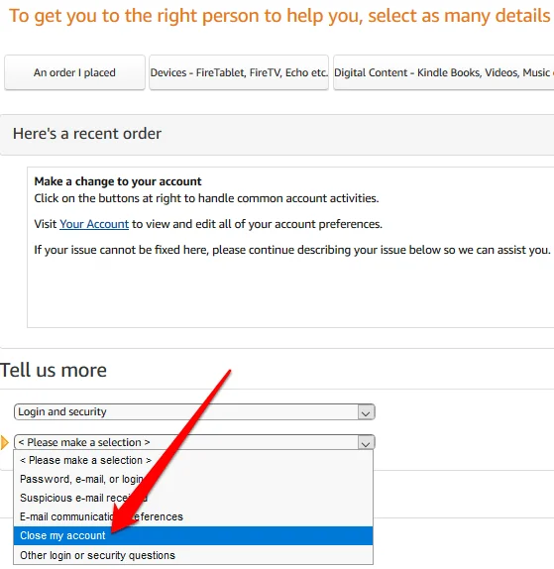Click the 'Make a change to your account' heading
Image resolution: width=554 pixels, height=569 pixels.
click(x=118, y=181)
